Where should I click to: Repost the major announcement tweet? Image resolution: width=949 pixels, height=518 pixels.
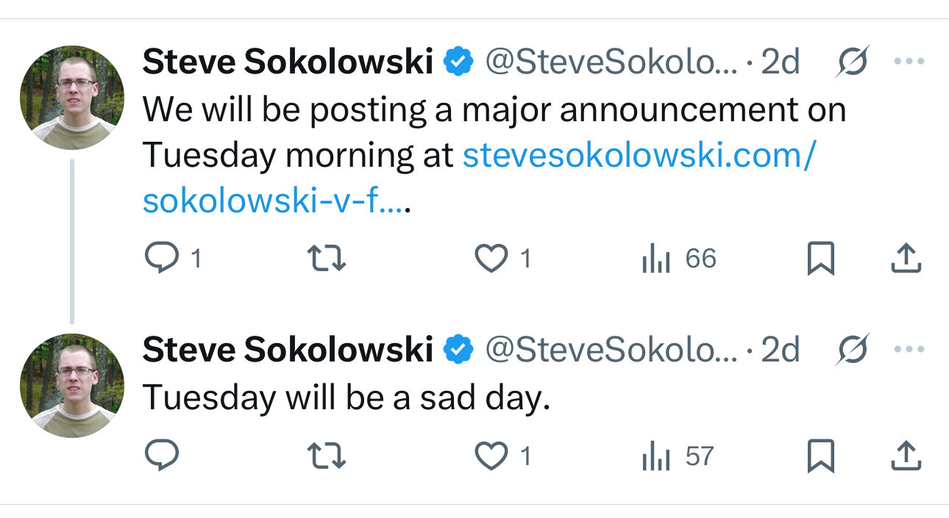326,259
